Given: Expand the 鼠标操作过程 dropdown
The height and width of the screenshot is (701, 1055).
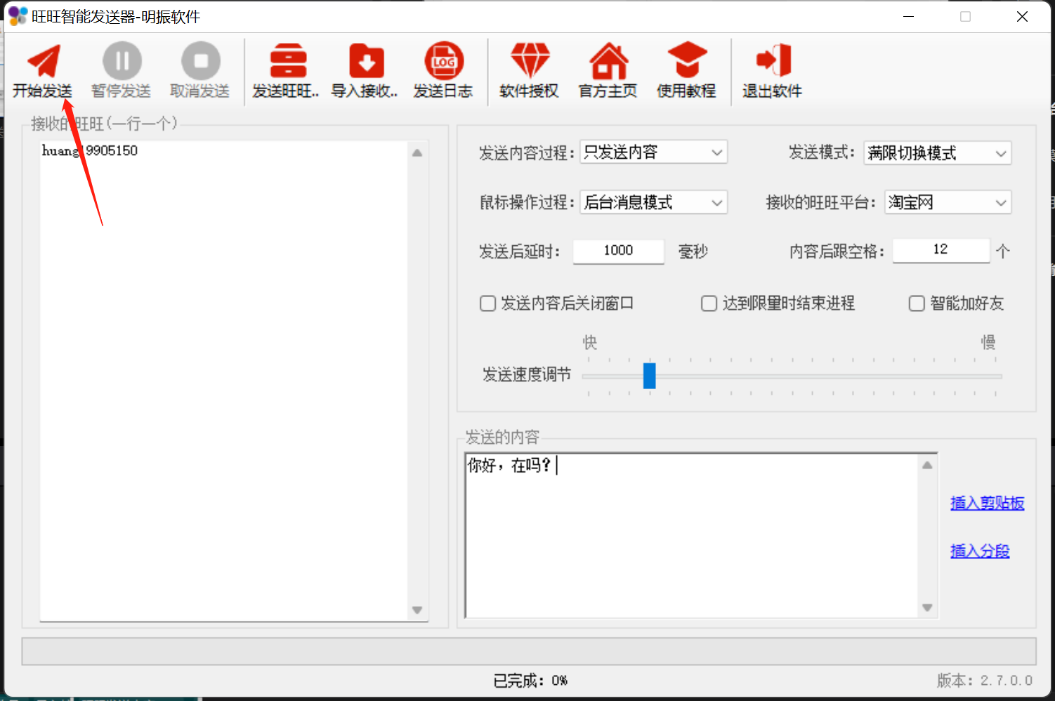Looking at the screenshot, I should click(x=653, y=202).
